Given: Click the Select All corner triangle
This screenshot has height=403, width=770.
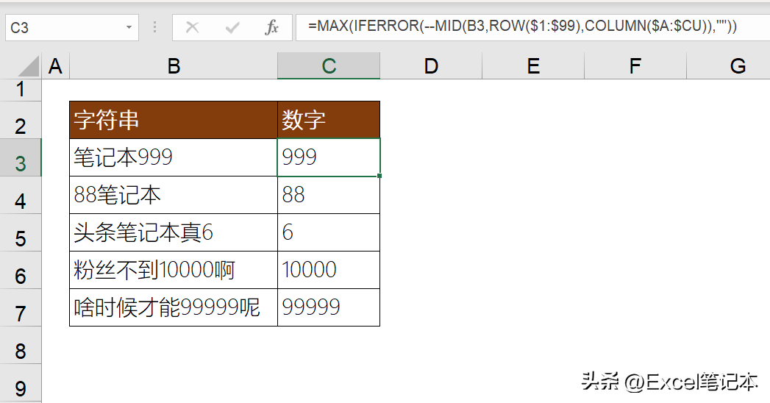Looking at the screenshot, I should [x=29, y=66].
